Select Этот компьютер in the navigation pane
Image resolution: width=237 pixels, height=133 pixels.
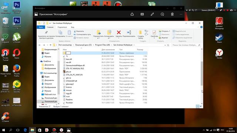(50, 73)
